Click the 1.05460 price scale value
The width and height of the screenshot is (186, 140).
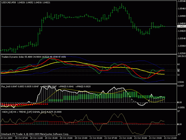(182, 9)
